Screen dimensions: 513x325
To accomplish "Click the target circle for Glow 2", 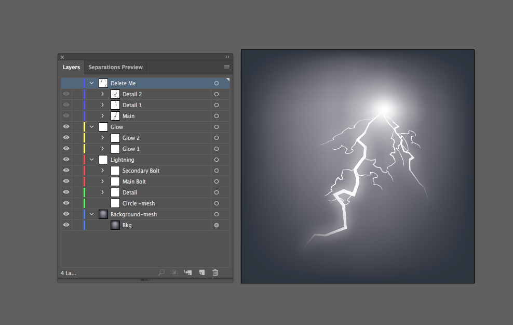I will pos(217,138).
